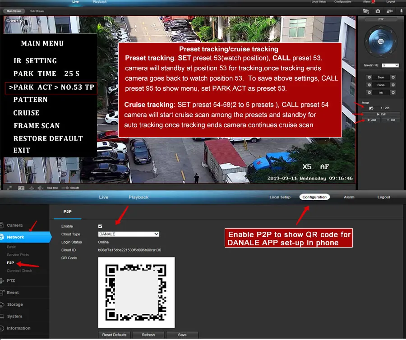The height and width of the screenshot is (340, 406).
Task: Click the Del preset button
Action: [x=391, y=120]
